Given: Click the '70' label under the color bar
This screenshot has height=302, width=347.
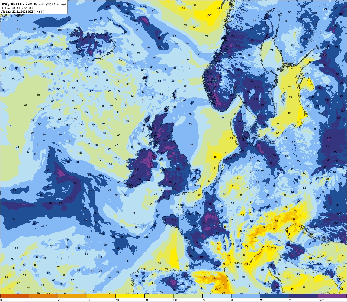Looking at the screenshot, I should click(x=204, y=300).
